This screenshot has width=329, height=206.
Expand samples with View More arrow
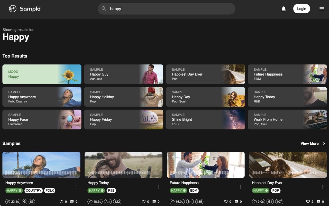click(x=324, y=144)
